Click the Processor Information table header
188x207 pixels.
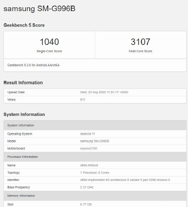pos(95,157)
